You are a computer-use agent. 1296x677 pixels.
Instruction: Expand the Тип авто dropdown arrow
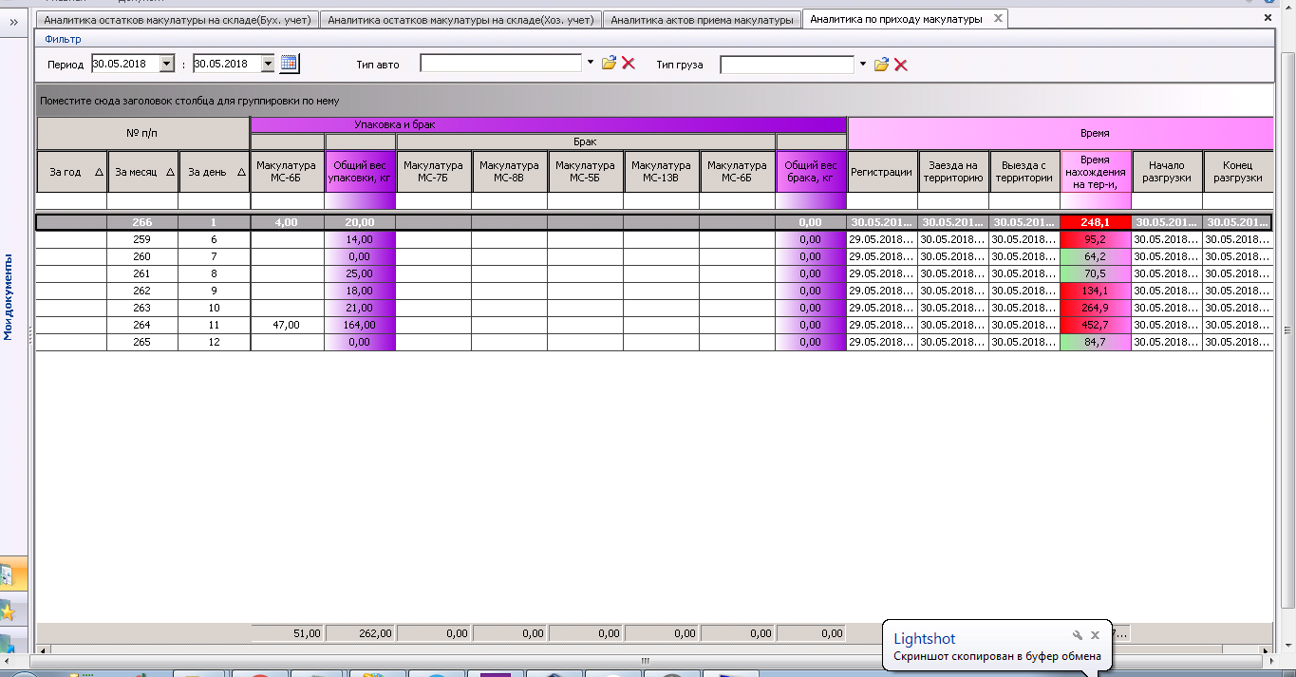click(x=590, y=63)
